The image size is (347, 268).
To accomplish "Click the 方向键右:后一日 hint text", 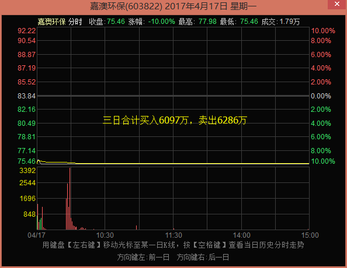I will [x=203, y=257].
